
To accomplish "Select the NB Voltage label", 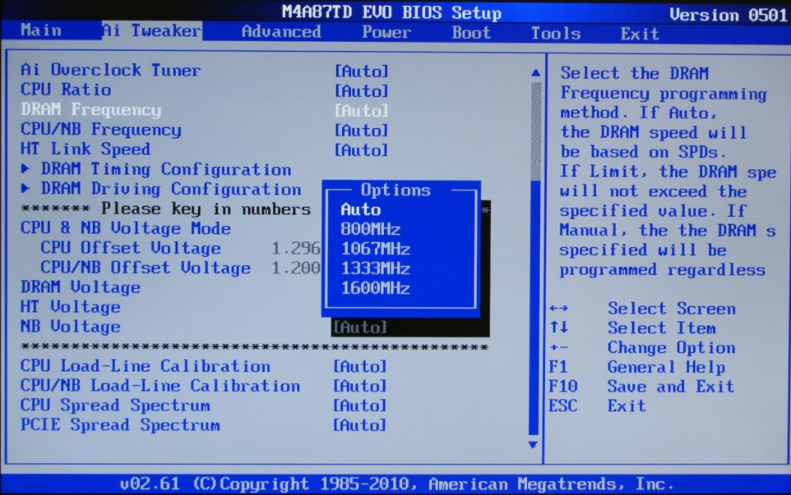I will pyautogui.click(x=70, y=327).
